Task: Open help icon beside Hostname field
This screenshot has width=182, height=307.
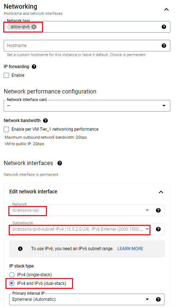Action: [164, 46]
